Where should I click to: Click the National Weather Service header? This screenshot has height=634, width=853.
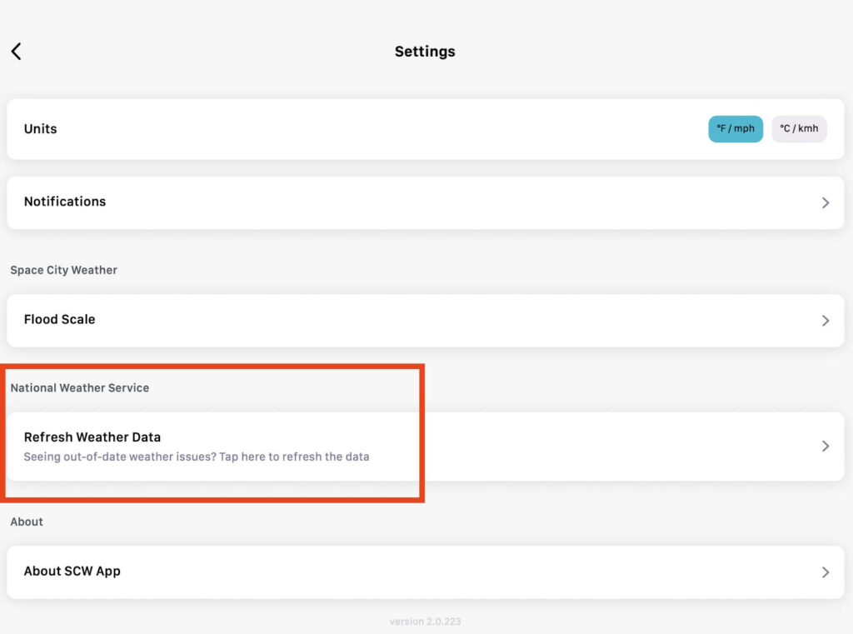pos(79,388)
